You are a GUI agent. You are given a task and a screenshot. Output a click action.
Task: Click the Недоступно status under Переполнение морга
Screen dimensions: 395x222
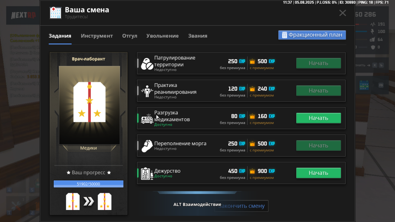[165, 149]
